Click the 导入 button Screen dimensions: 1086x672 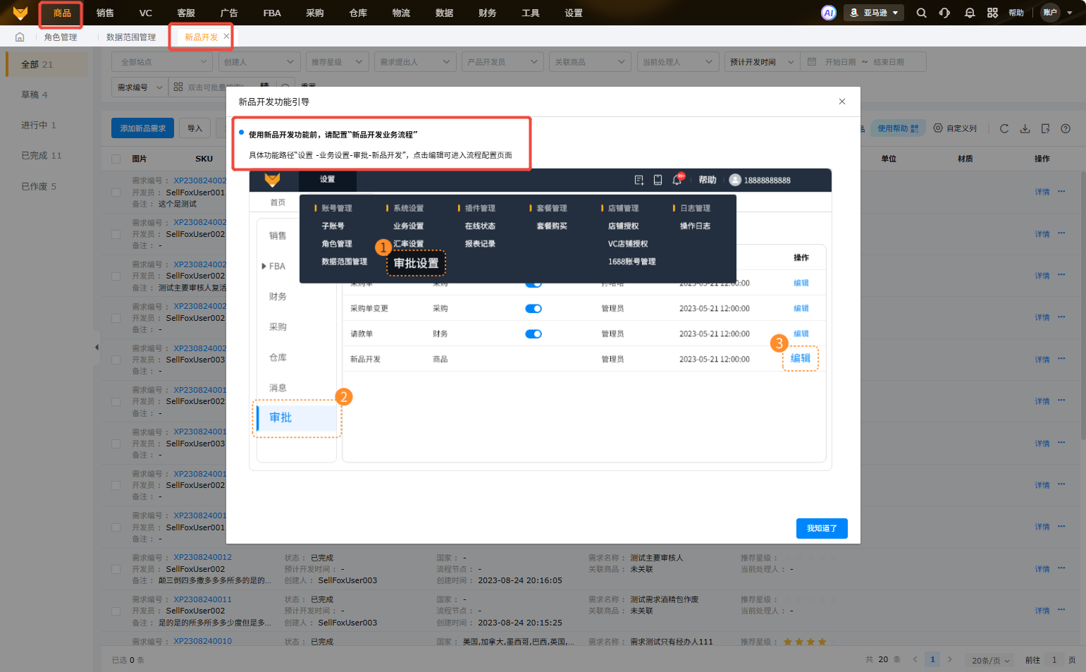click(195, 128)
